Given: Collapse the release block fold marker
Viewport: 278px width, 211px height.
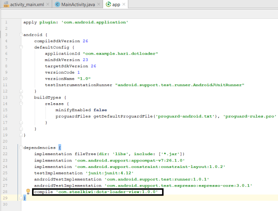Looking at the screenshot, I should coord(21,104).
